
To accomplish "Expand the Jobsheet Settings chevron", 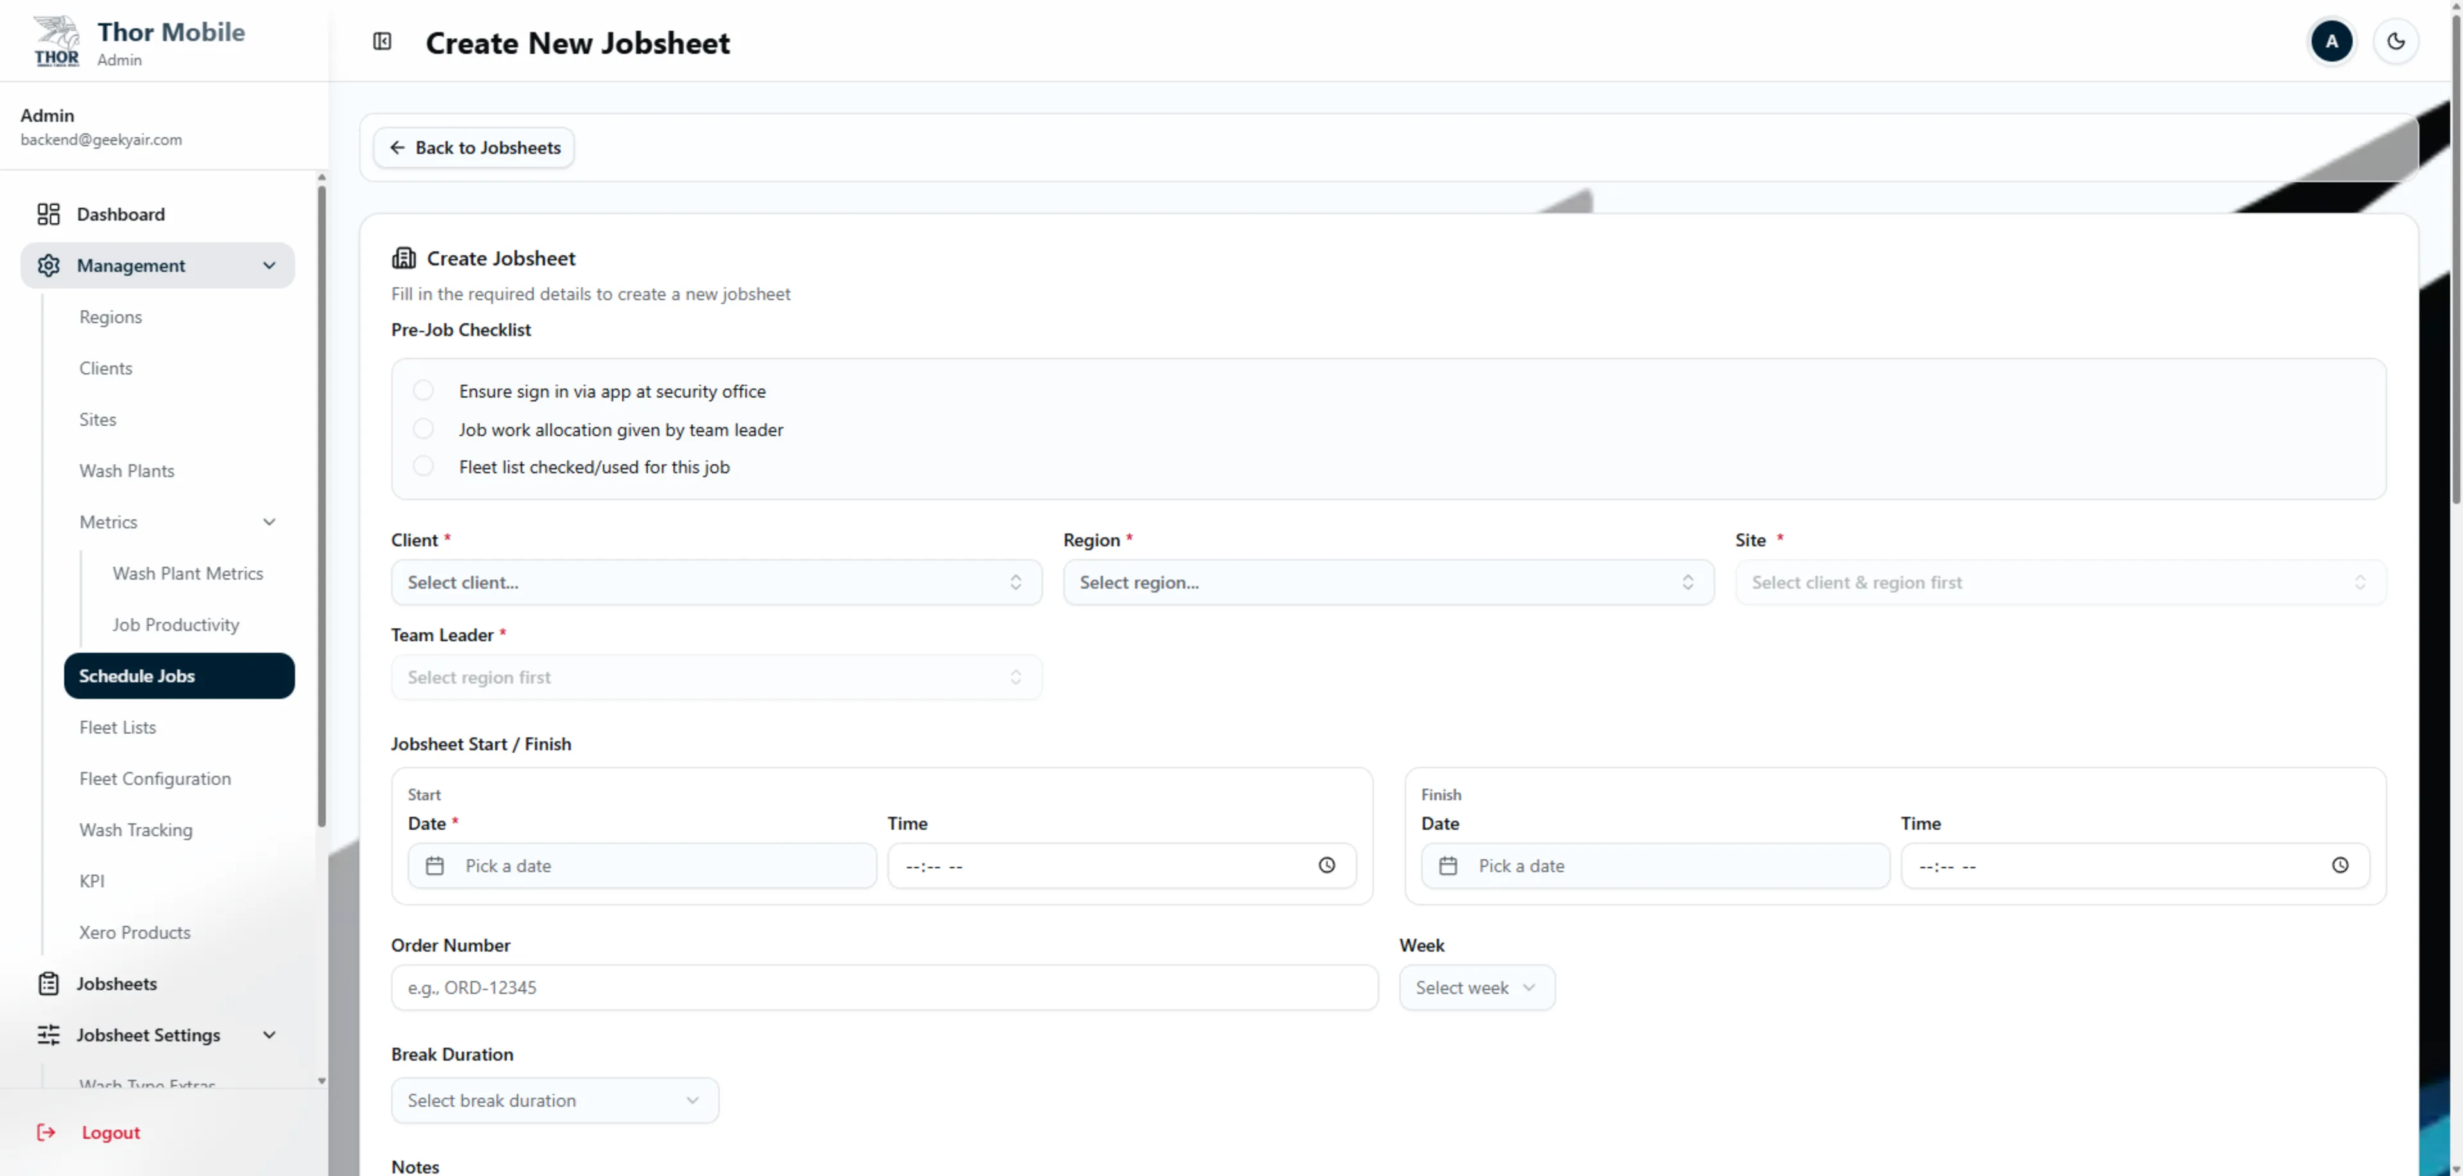I will (x=269, y=1036).
